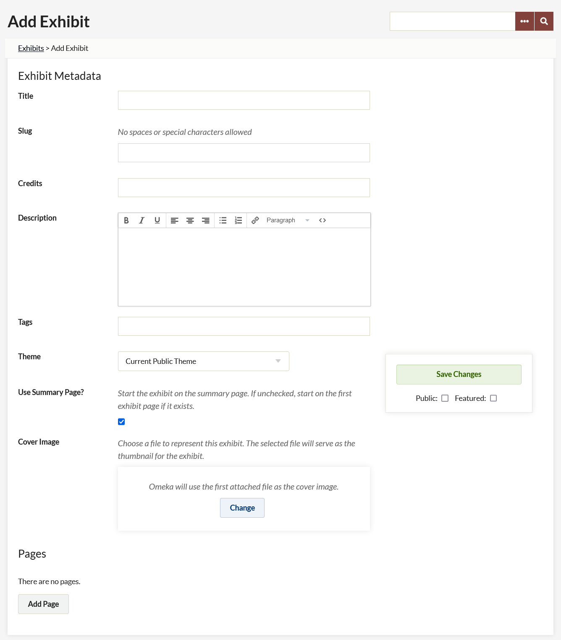The width and height of the screenshot is (561, 640).
Task: Expand the Paragraph format dropdown
Action: [x=288, y=220]
